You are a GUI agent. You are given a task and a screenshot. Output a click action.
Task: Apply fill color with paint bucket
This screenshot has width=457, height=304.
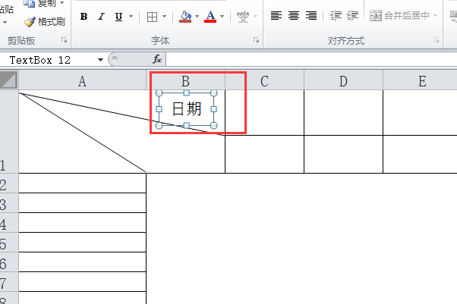[185, 17]
